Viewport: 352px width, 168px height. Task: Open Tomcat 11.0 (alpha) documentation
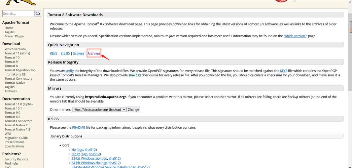pyautogui.click(x=19, y=104)
